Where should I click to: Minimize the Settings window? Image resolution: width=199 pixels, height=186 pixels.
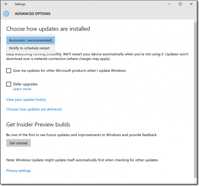tap(169, 4)
